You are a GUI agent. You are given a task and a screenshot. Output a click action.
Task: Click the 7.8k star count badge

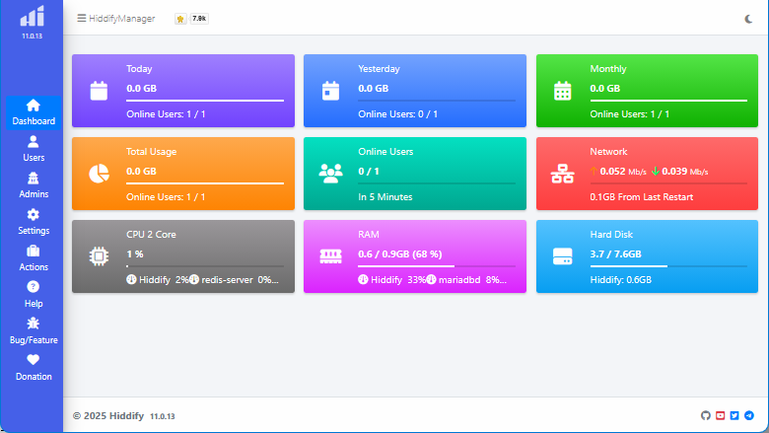point(199,19)
